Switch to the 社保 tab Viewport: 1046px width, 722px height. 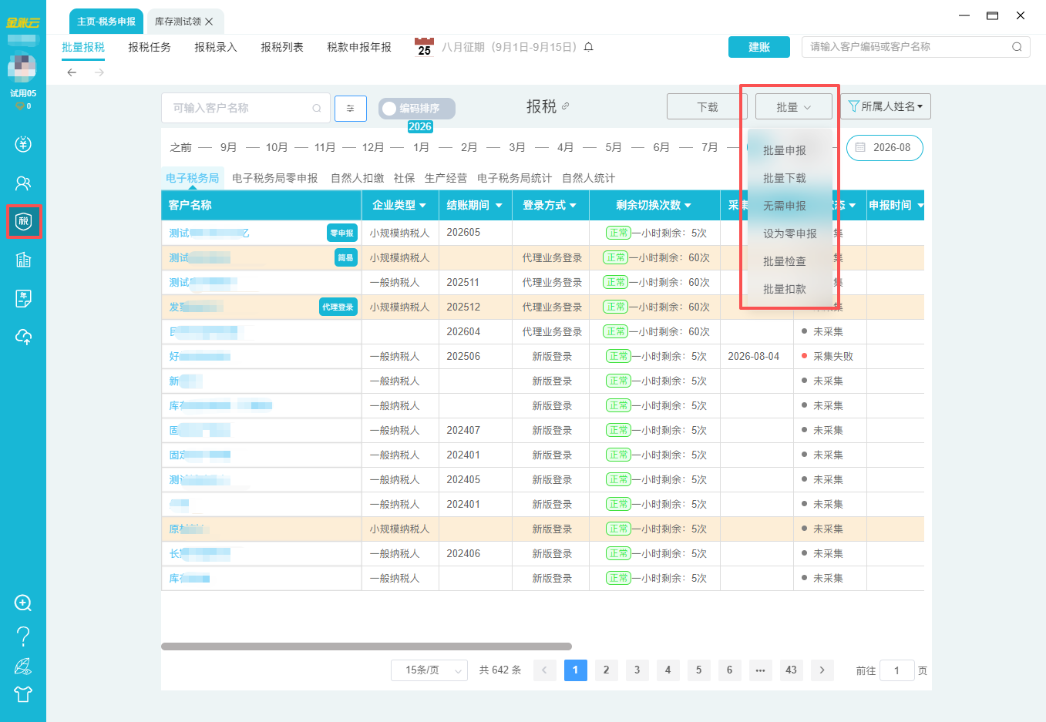404,178
